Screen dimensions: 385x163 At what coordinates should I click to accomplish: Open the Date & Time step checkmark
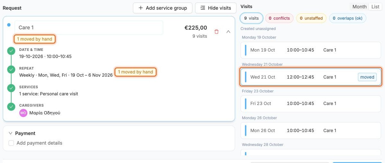point(11,51)
